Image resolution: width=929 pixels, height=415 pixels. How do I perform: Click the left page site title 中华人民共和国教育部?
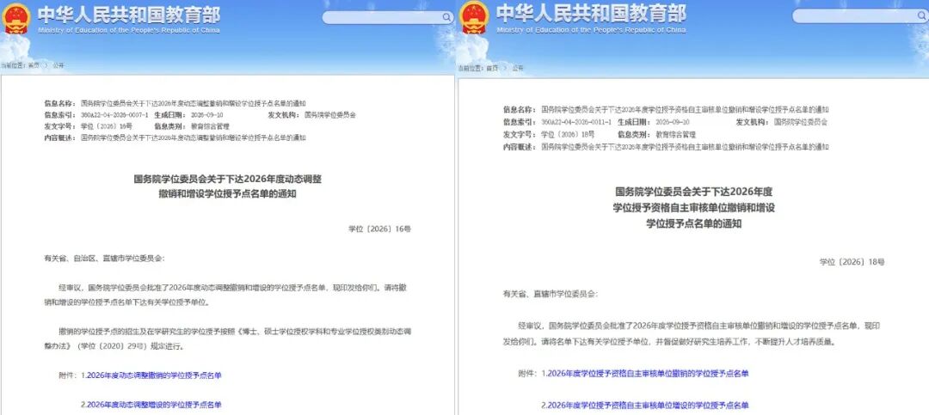tap(128, 15)
